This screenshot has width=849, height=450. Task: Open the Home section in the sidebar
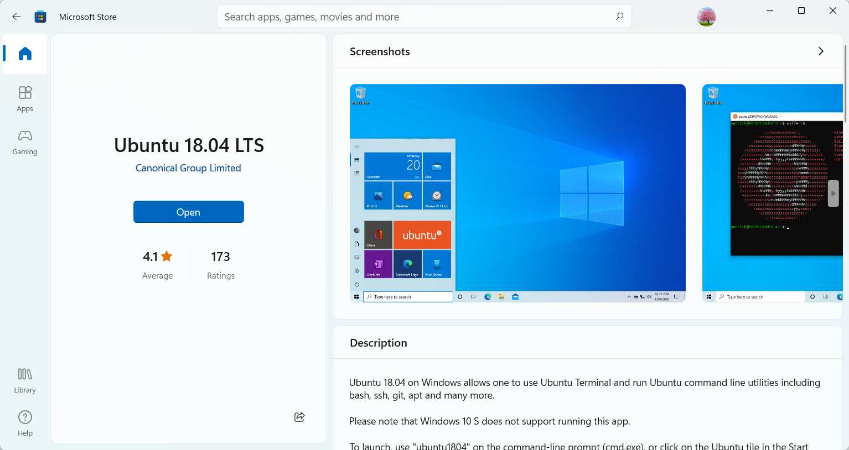pos(24,54)
